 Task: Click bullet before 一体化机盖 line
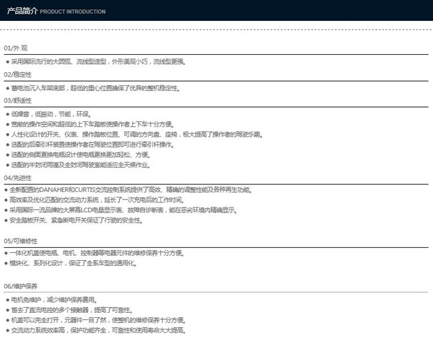point(6,253)
